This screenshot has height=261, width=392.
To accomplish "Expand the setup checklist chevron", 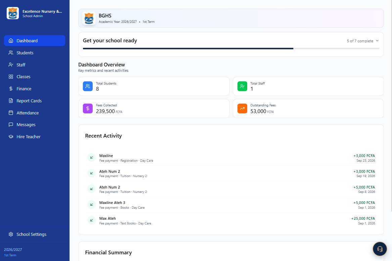I will (x=377, y=41).
